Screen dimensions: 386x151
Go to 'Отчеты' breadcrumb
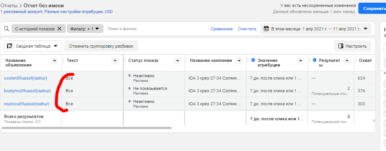pyautogui.click(x=9, y=6)
